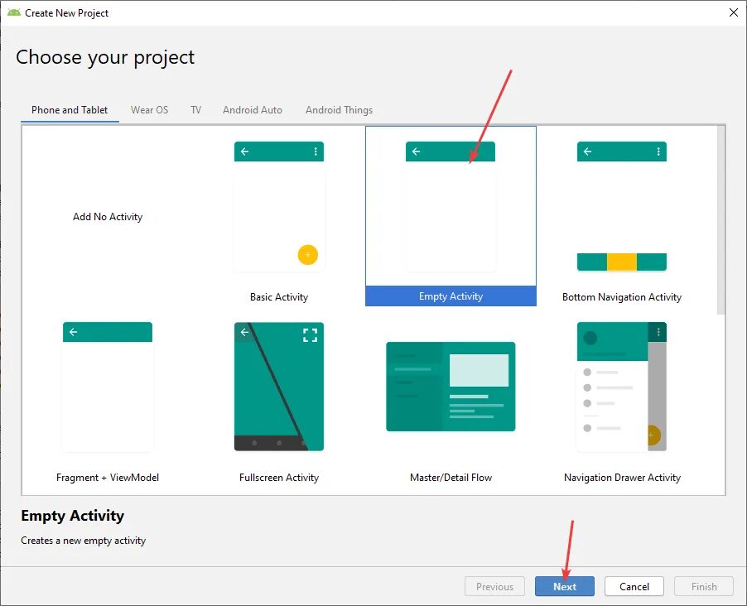The width and height of the screenshot is (747, 606).
Task: Select the Navigation Drawer Activity template
Action: [x=621, y=387]
